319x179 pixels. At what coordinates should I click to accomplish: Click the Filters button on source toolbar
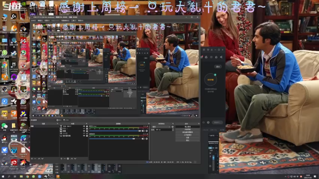[x=66, y=120]
